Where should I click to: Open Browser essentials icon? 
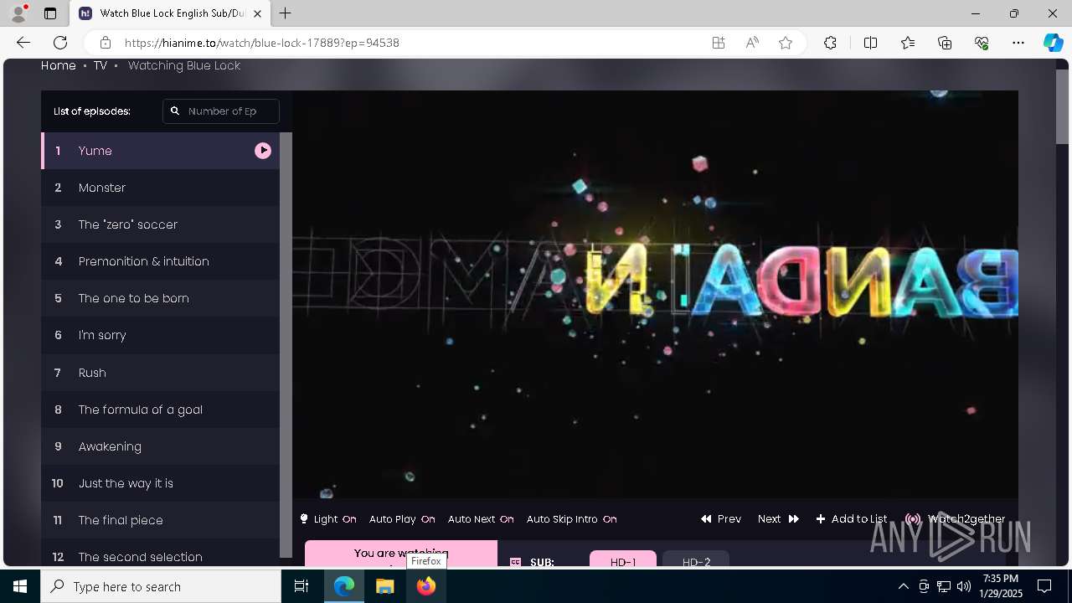click(x=982, y=43)
